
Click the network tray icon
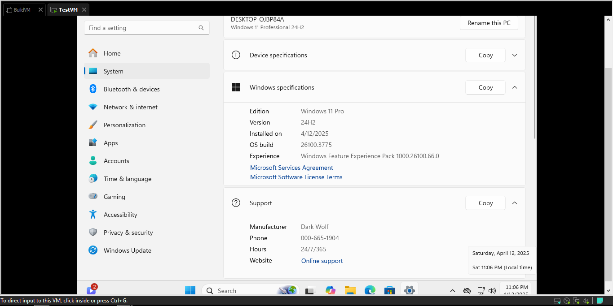(x=481, y=290)
